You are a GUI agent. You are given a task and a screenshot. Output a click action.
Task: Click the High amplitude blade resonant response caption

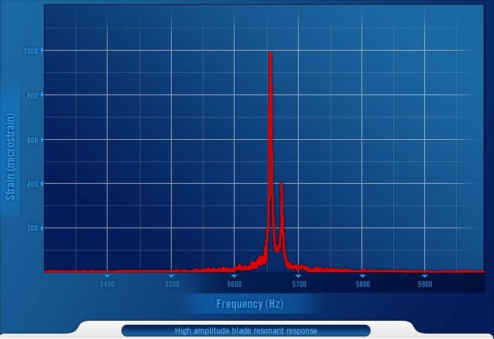click(x=246, y=331)
